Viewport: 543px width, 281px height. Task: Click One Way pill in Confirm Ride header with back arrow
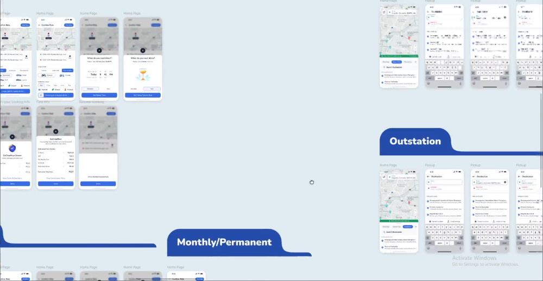coord(68,25)
